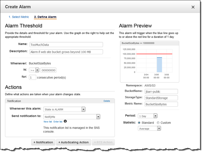This screenshot has width=203, height=153.
Task: Delete the Notification action
Action: pos(107,101)
